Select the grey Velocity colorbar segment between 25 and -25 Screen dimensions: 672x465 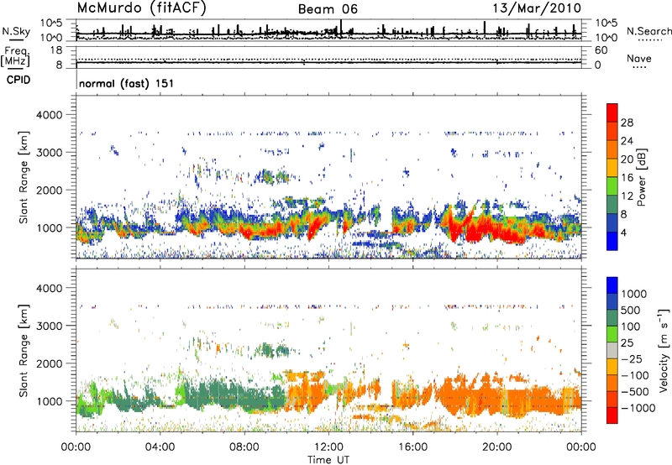(612, 350)
